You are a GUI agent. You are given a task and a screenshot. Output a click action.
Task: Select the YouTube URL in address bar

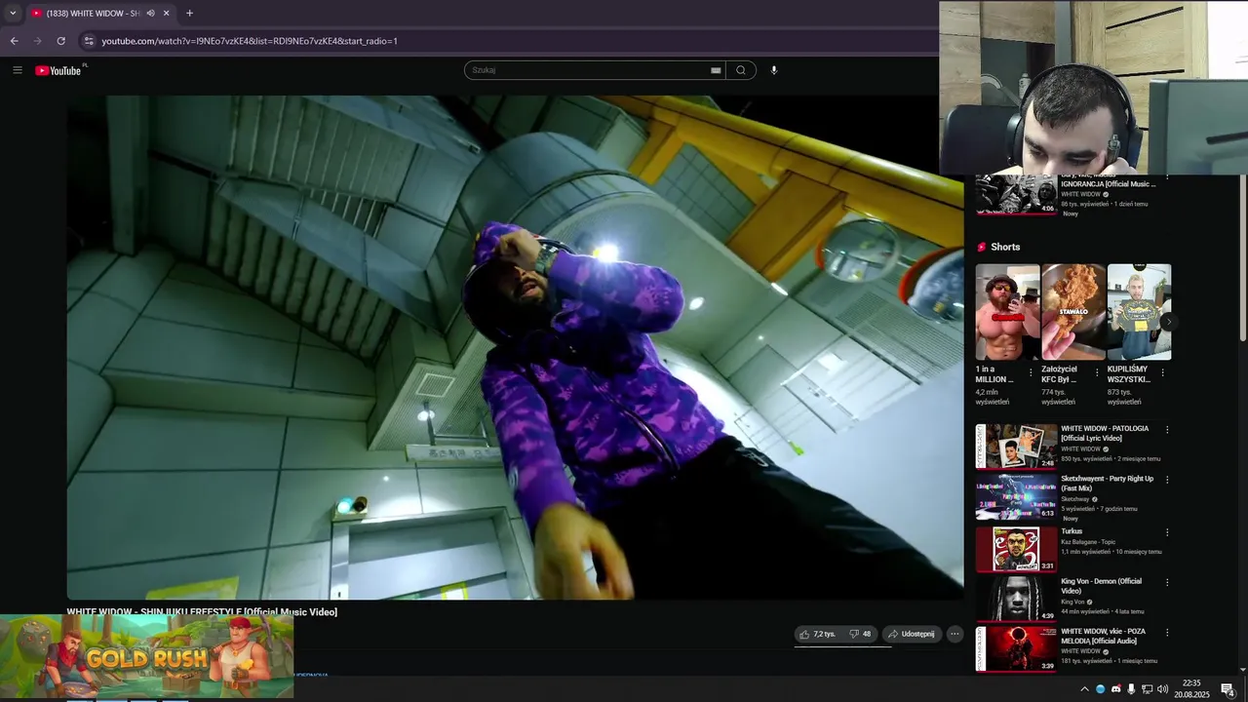pos(250,41)
